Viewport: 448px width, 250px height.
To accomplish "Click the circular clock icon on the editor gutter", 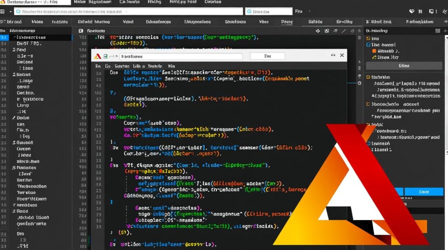I will coord(359,83).
